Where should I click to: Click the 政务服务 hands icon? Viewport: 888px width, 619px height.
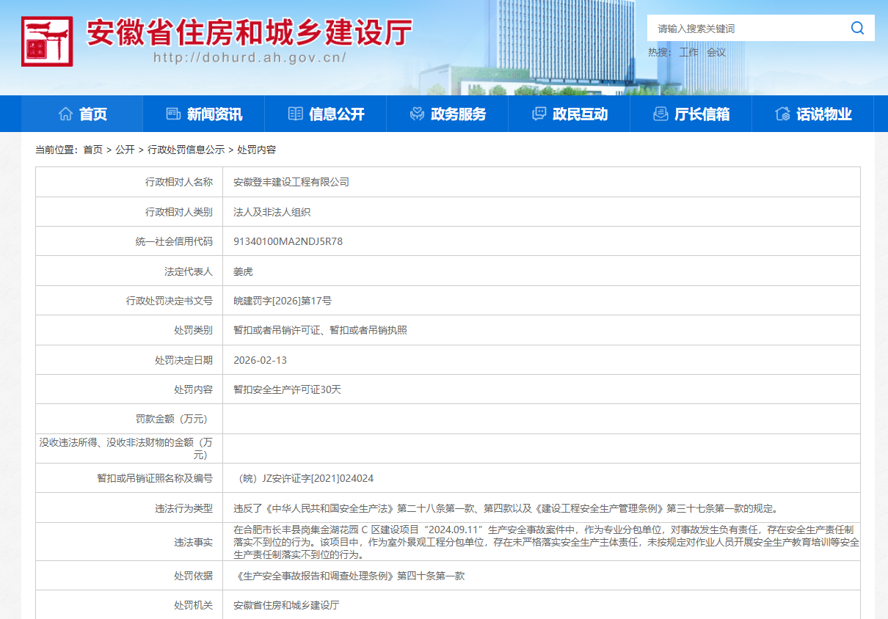[x=417, y=114]
